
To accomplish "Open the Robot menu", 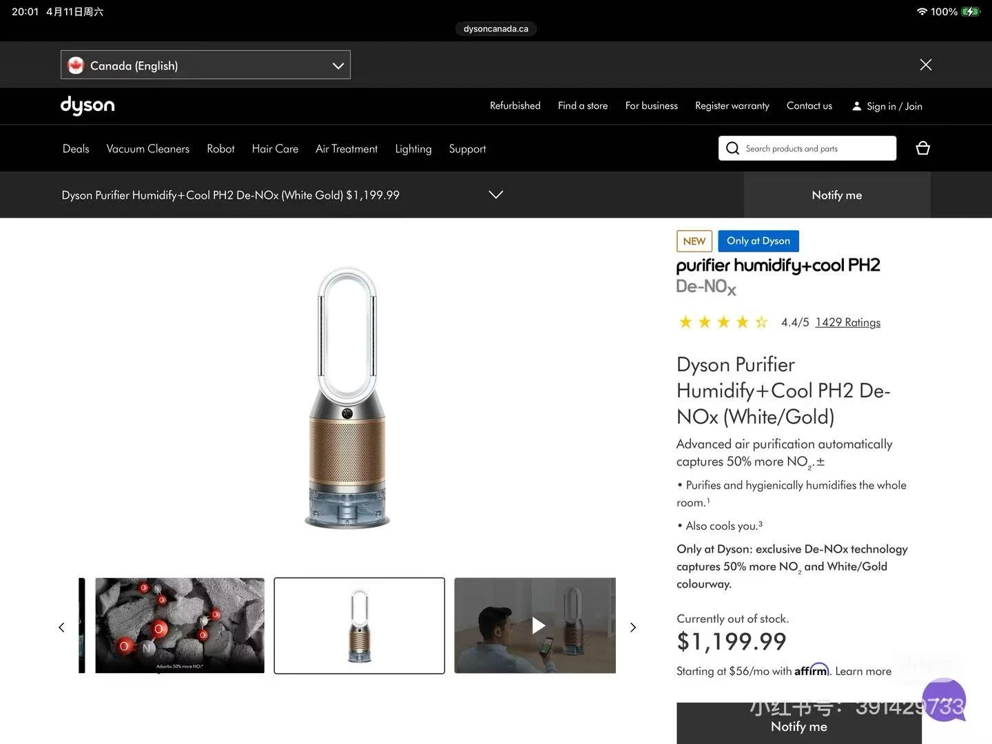I will pyautogui.click(x=220, y=149).
